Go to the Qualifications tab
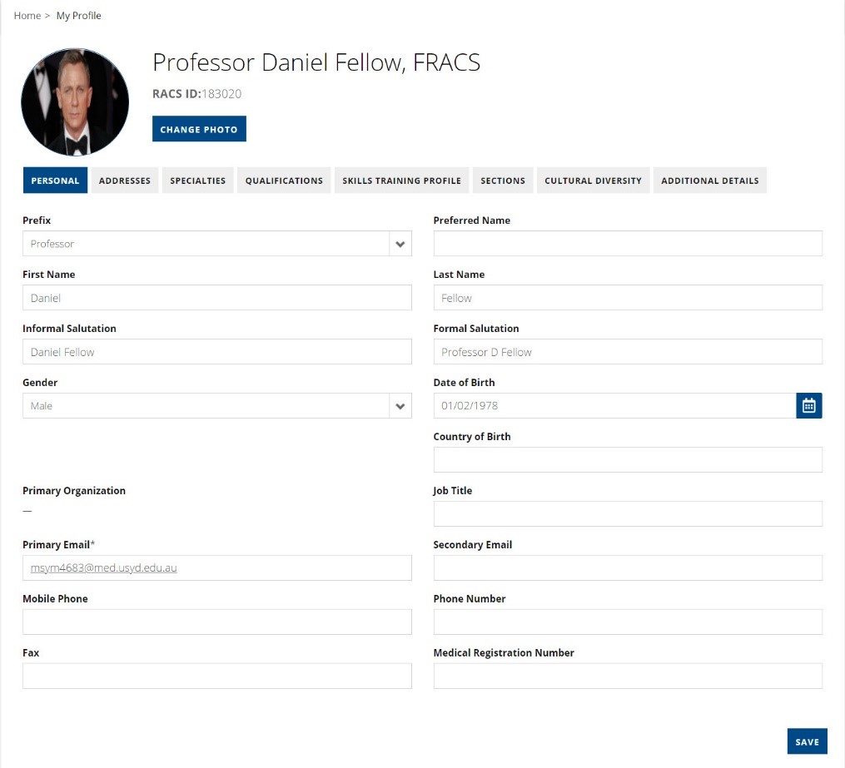The image size is (845, 768). click(284, 181)
